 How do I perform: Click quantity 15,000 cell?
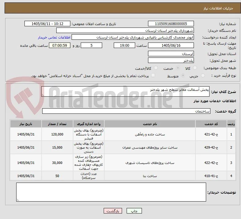click(x=57, y=147)
